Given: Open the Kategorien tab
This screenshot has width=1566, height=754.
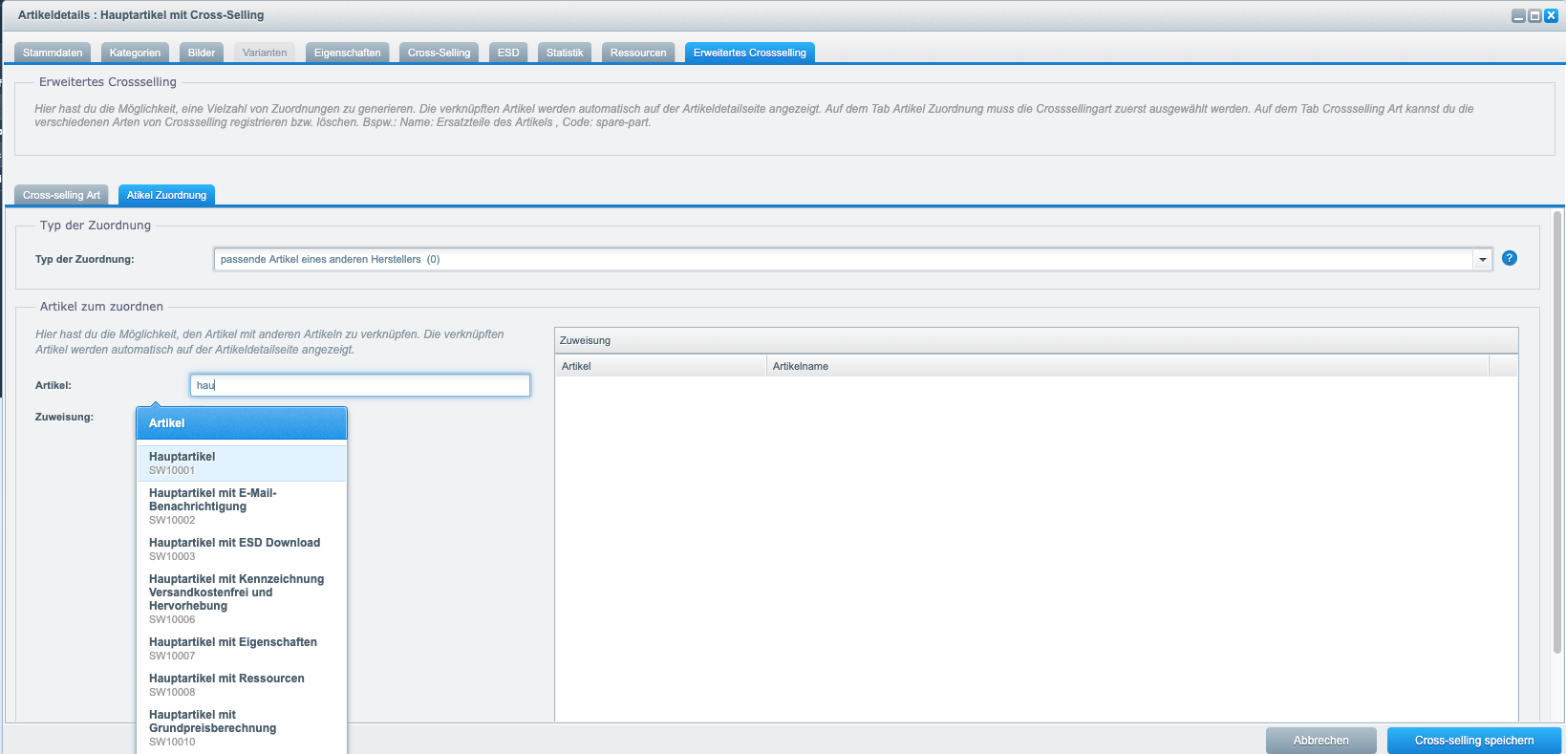Looking at the screenshot, I should click(x=135, y=53).
